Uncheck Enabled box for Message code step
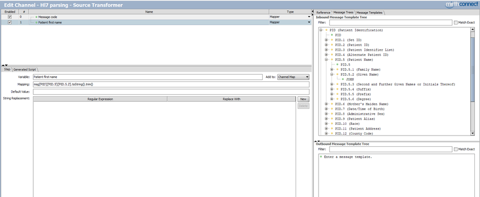480x197 pixels. (x=10, y=17)
